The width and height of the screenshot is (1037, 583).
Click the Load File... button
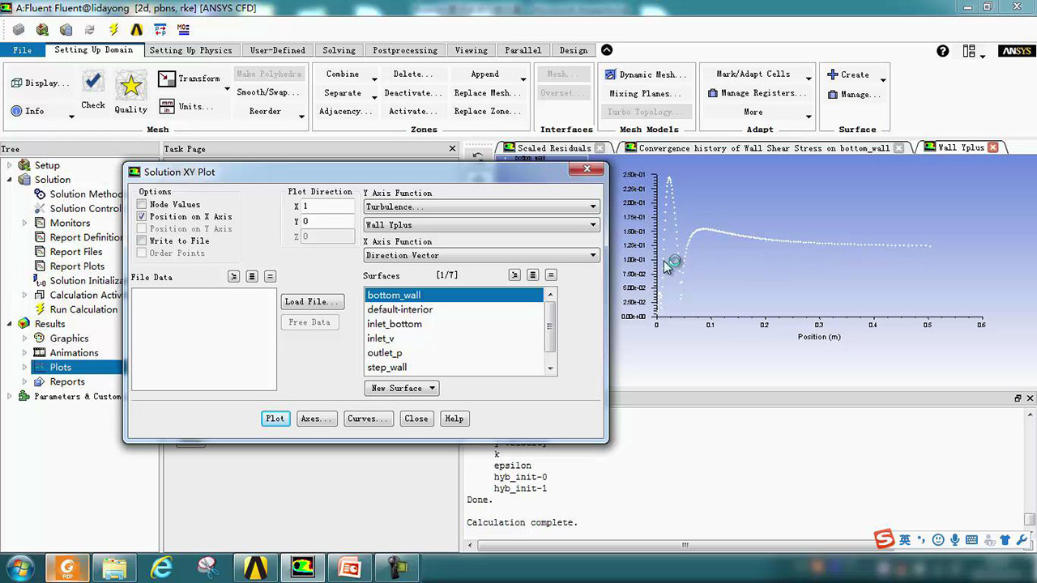point(313,302)
